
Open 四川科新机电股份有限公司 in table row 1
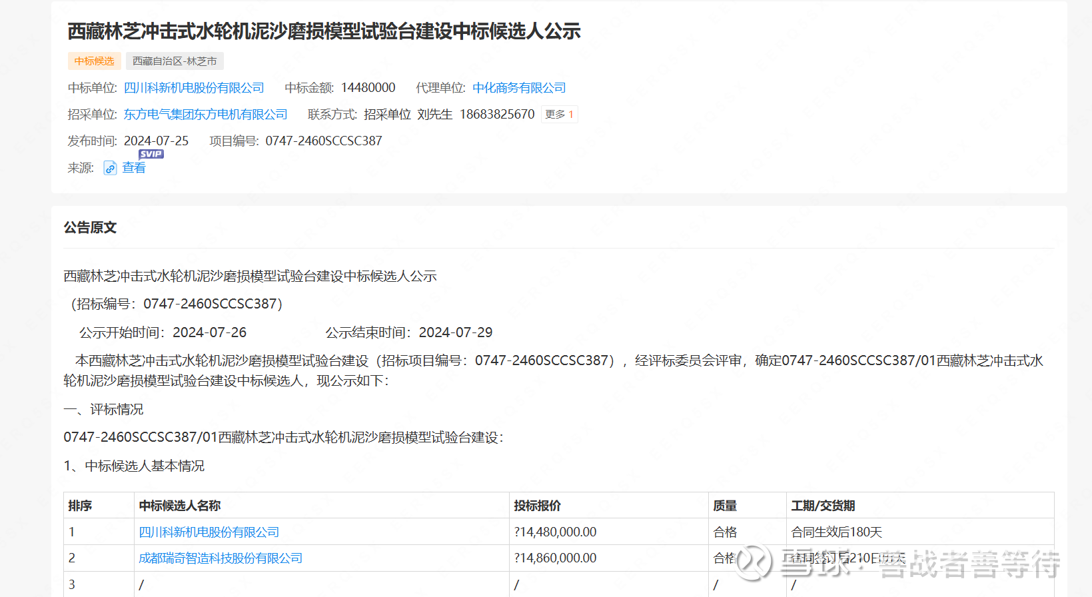(209, 532)
